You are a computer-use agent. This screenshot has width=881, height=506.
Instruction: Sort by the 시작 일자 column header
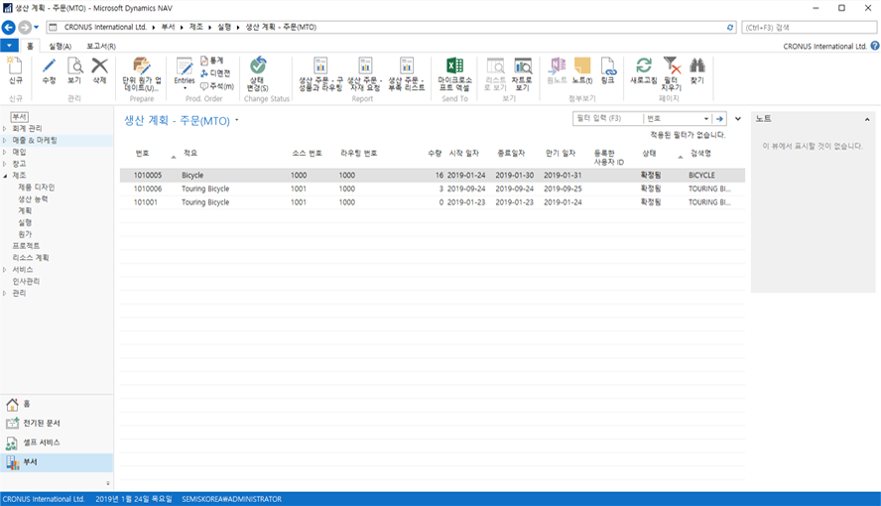tap(463, 154)
